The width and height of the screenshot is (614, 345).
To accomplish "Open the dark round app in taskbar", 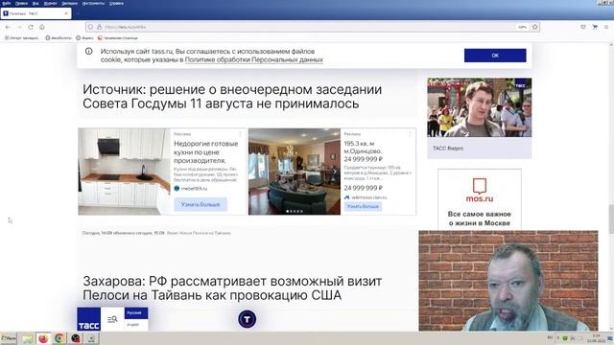I will coord(76,338).
